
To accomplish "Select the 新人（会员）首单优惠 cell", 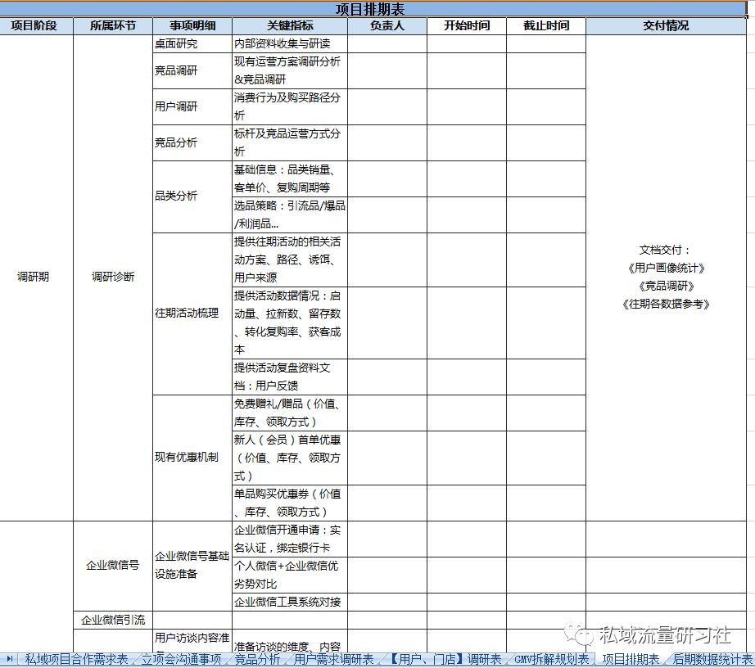I will 290,458.
